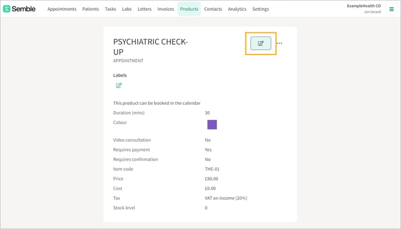Screen dimensions: 401x229
Task: Open the Settings tab
Action: pyautogui.click(x=260, y=9)
